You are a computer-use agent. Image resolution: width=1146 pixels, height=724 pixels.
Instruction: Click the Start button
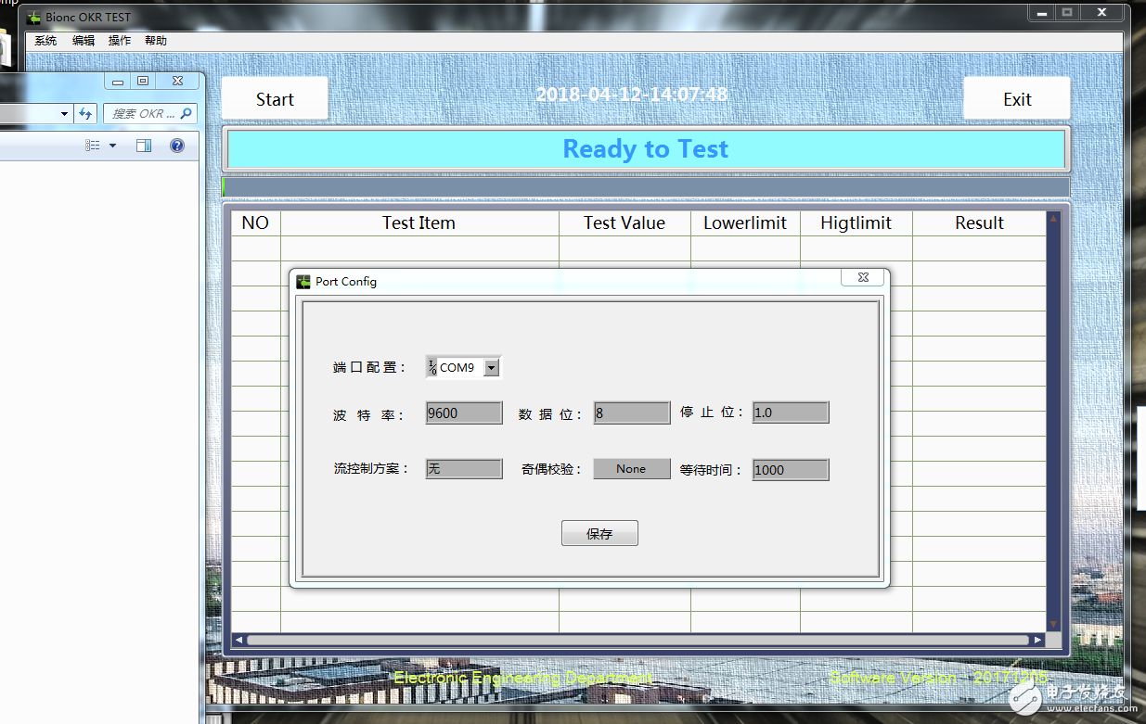point(275,98)
